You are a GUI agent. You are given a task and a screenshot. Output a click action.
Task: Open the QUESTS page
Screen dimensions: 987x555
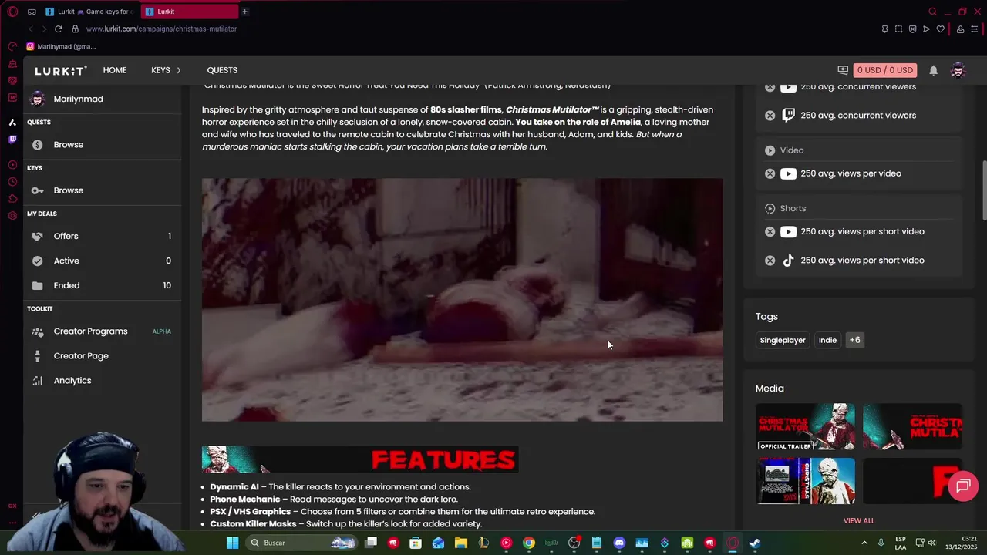[222, 70]
